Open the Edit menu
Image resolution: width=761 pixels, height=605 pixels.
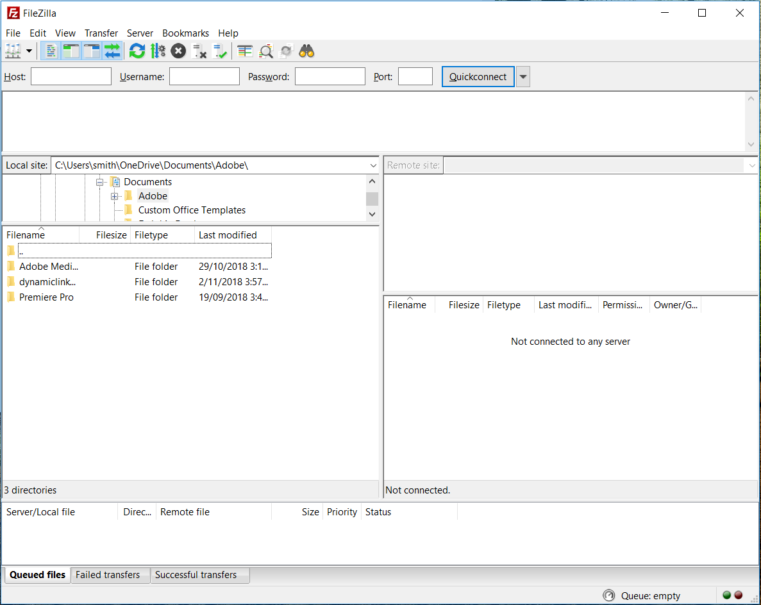tap(38, 33)
